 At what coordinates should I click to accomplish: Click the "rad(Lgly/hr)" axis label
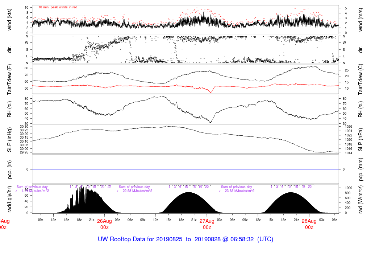[x=9, y=199]
